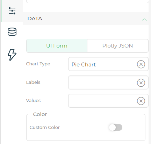The image size is (151, 144).
Task: Toggle the Custom Color switch
Action: coord(116,127)
